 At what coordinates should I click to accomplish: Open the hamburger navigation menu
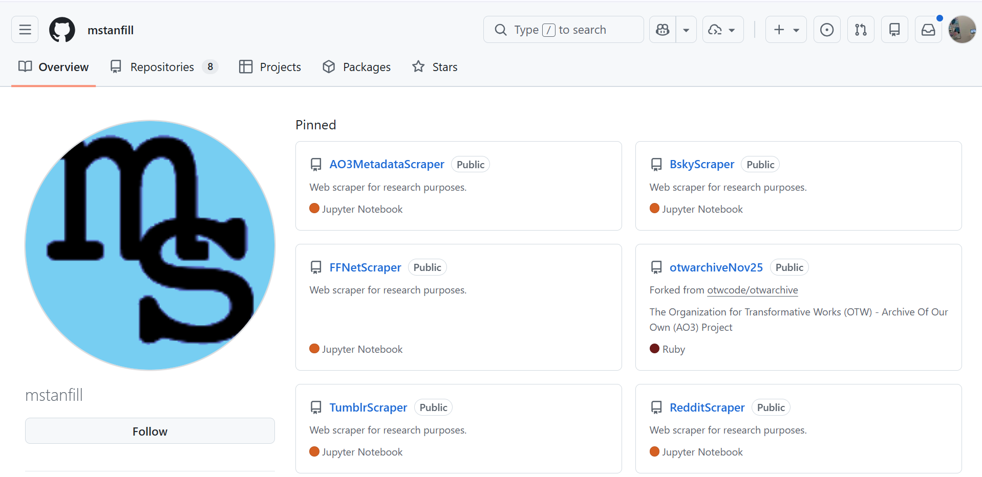[25, 30]
